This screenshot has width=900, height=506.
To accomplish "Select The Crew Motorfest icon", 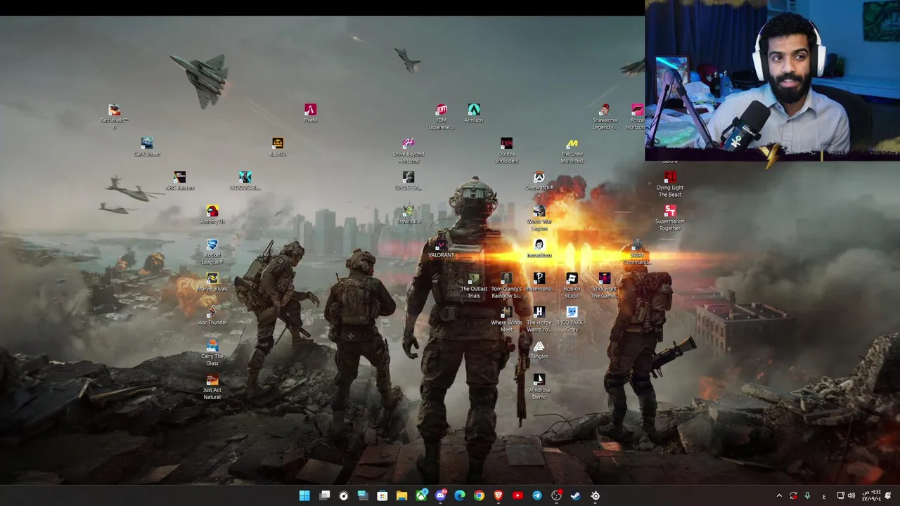I will click(572, 150).
